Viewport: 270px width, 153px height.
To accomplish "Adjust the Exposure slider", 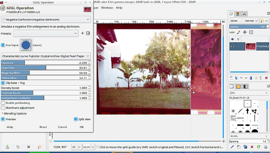I will [46, 63].
